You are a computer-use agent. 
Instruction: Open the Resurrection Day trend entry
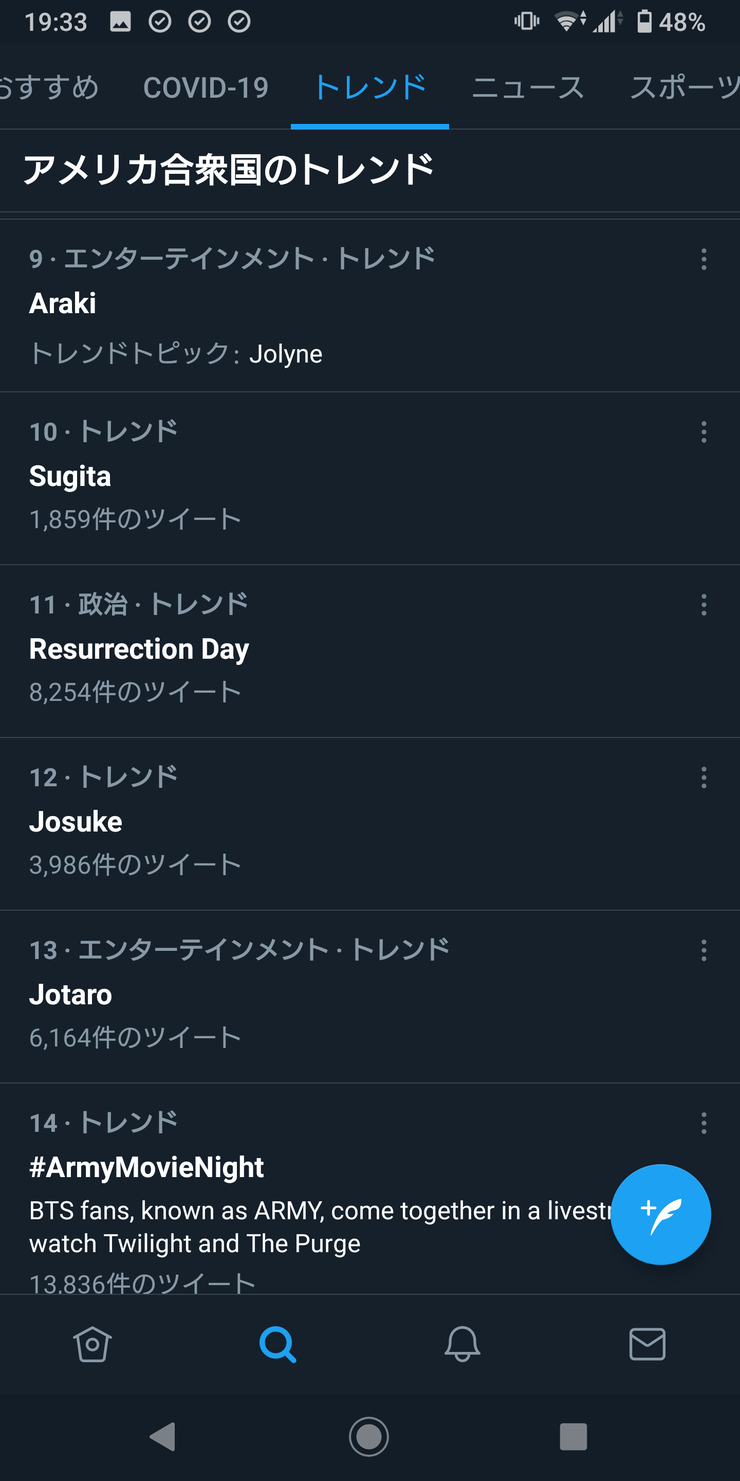(x=139, y=649)
